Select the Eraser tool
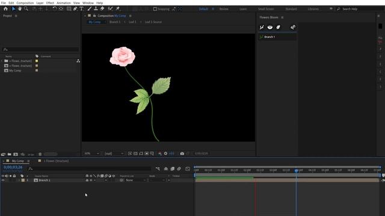The image size is (385, 216). click(102, 8)
